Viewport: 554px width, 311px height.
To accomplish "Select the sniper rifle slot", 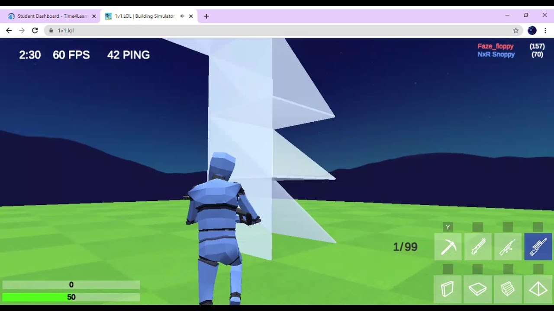I will tap(538, 247).
